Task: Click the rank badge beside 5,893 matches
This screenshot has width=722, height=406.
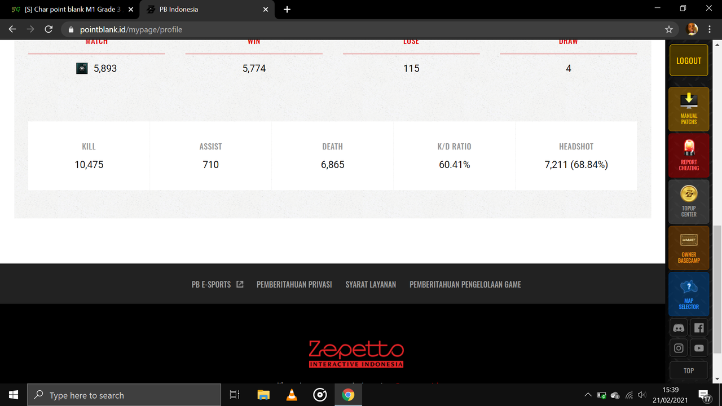Action: tap(82, 68)
